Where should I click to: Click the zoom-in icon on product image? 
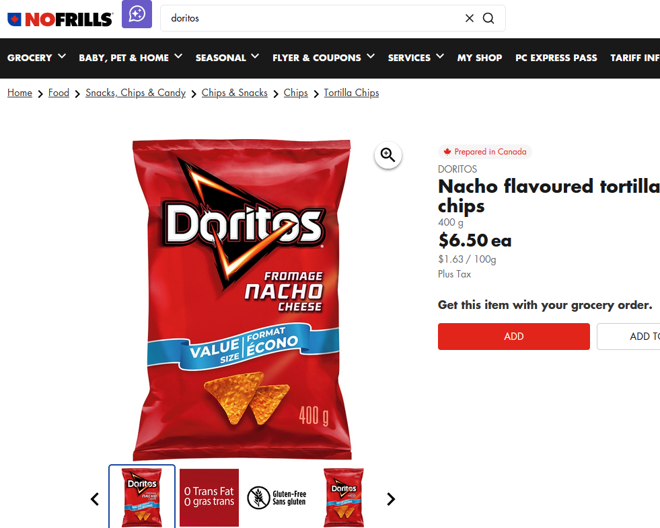pos(388,155)
